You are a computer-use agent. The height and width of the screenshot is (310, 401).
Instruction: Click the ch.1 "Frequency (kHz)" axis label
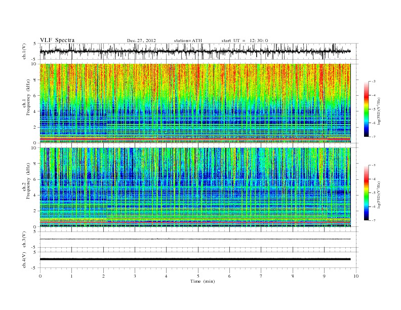(x=28, y=97)
